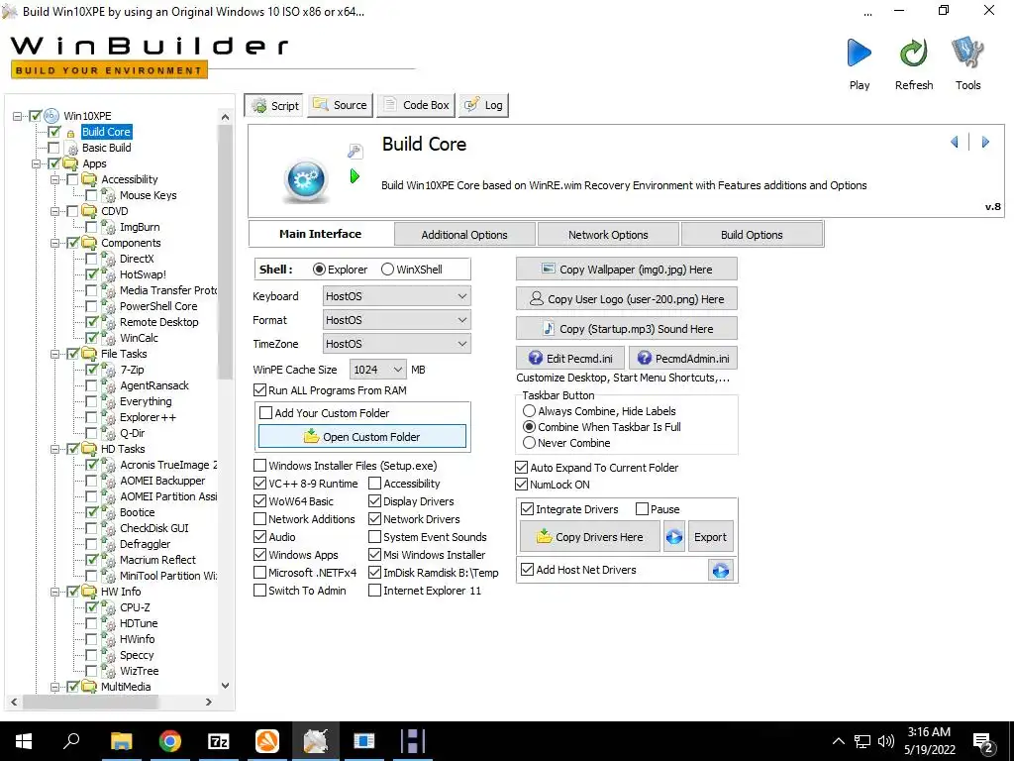Image resolution: width=1014 pixels, height=761 pixels.
Task: Toggle the Integrate Drivers checkbox
Action: click(x=527, y=509)
